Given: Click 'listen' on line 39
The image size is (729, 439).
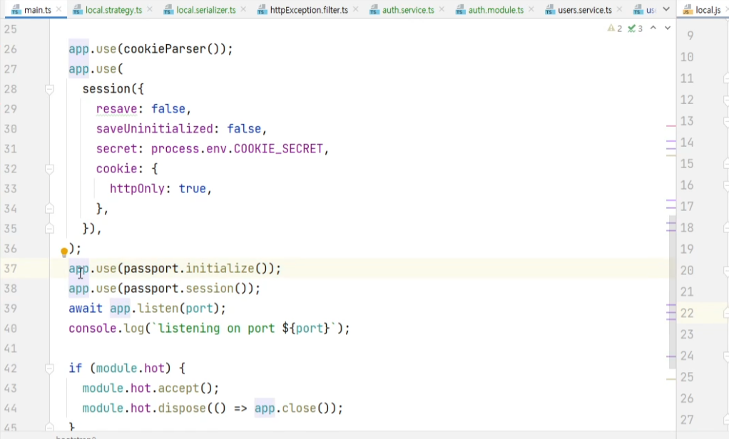Looking at the screenshot, I should [158, 309].
